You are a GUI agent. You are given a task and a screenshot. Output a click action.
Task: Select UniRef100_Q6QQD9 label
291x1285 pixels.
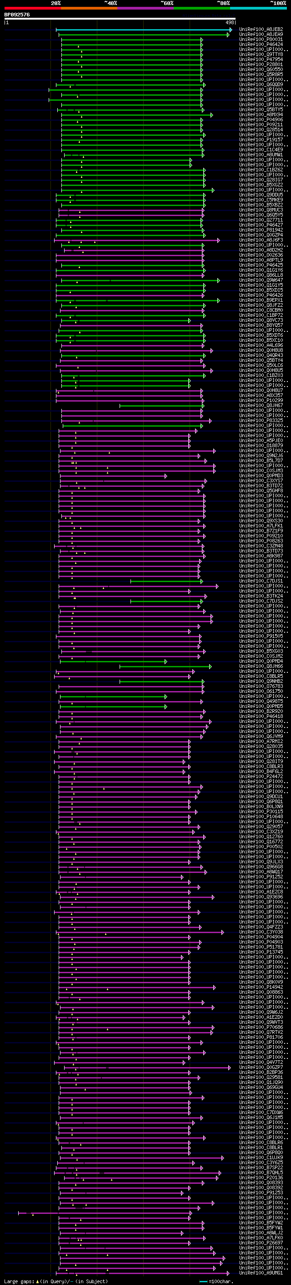pos(261,84)
